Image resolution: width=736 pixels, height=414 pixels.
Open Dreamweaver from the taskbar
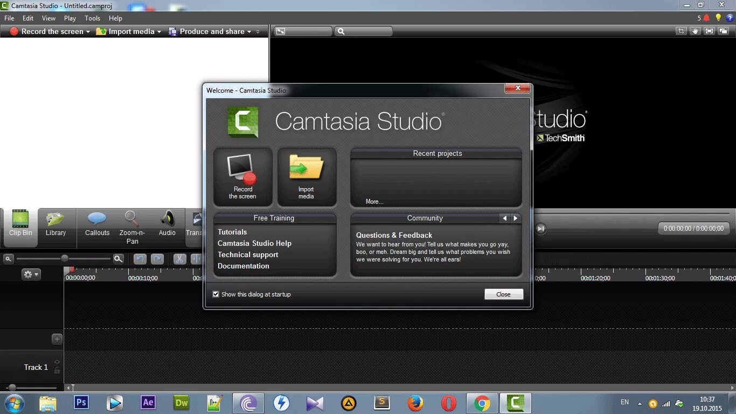coord(182,403)
